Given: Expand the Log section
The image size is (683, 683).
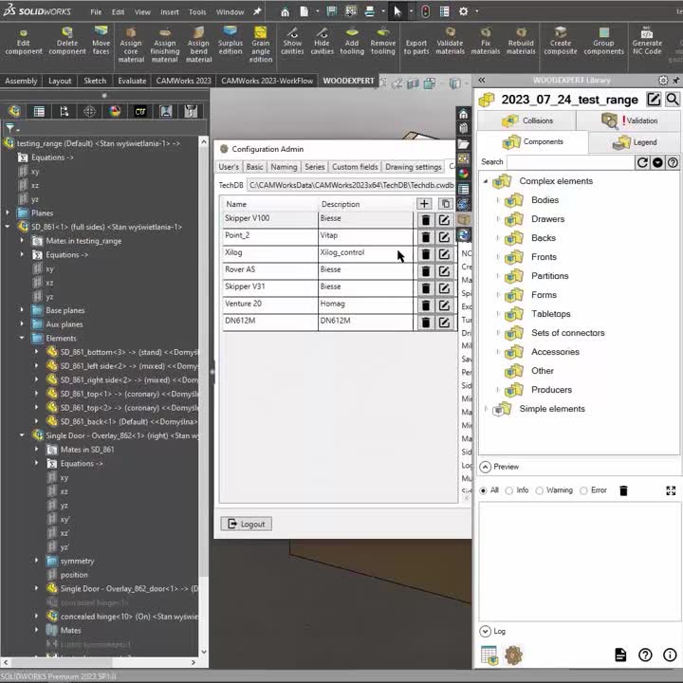Looking at the screenshot, I should (x=485, y=631).
